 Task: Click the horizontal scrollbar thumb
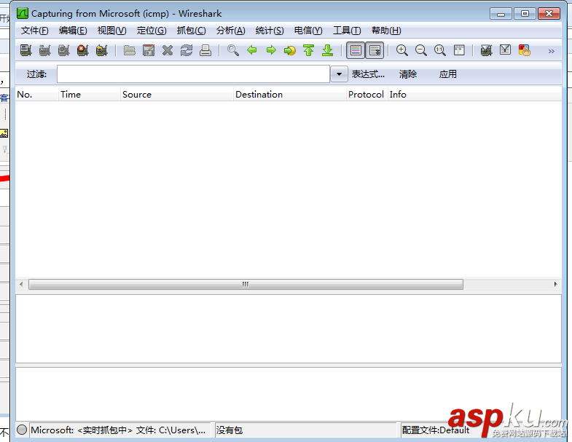click(246, 284)
